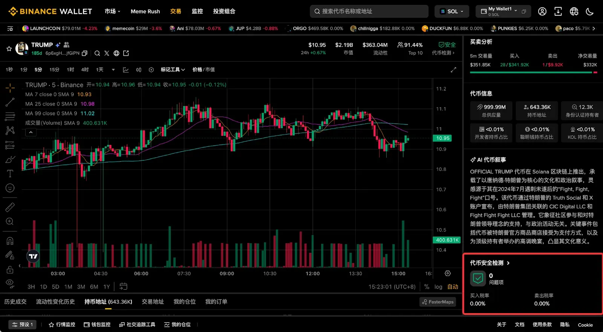This screenshot has height=332, width=603.
Task: Open the emoji sticker tool
Action: coord(10,188)
